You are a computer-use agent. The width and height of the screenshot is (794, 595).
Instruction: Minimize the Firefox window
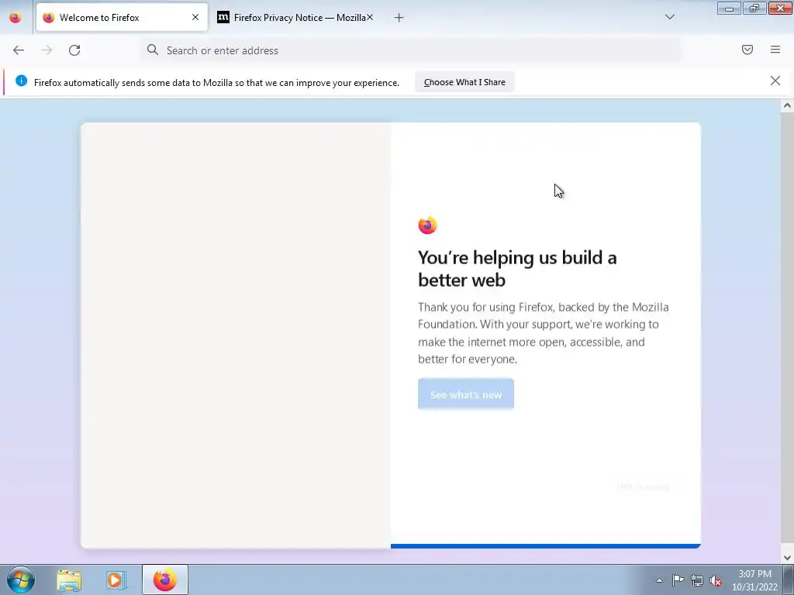pos(729,8)
